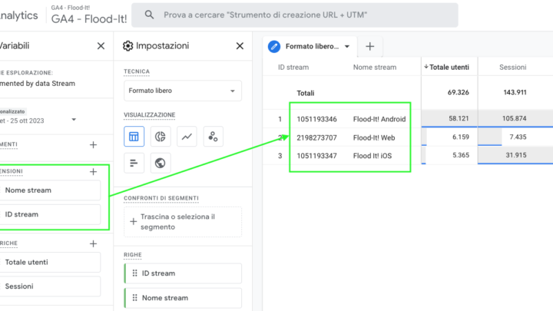Click Flood It! iOS cell

tap(372, 156)
